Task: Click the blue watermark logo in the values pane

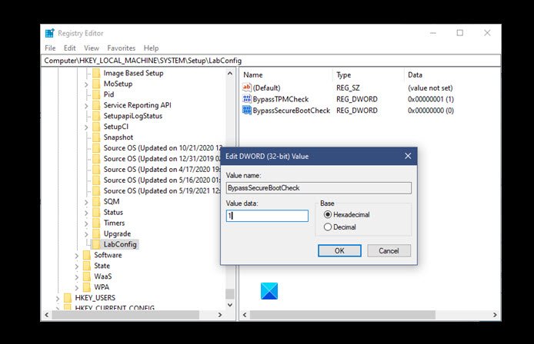Action: [x=269, y=291]
